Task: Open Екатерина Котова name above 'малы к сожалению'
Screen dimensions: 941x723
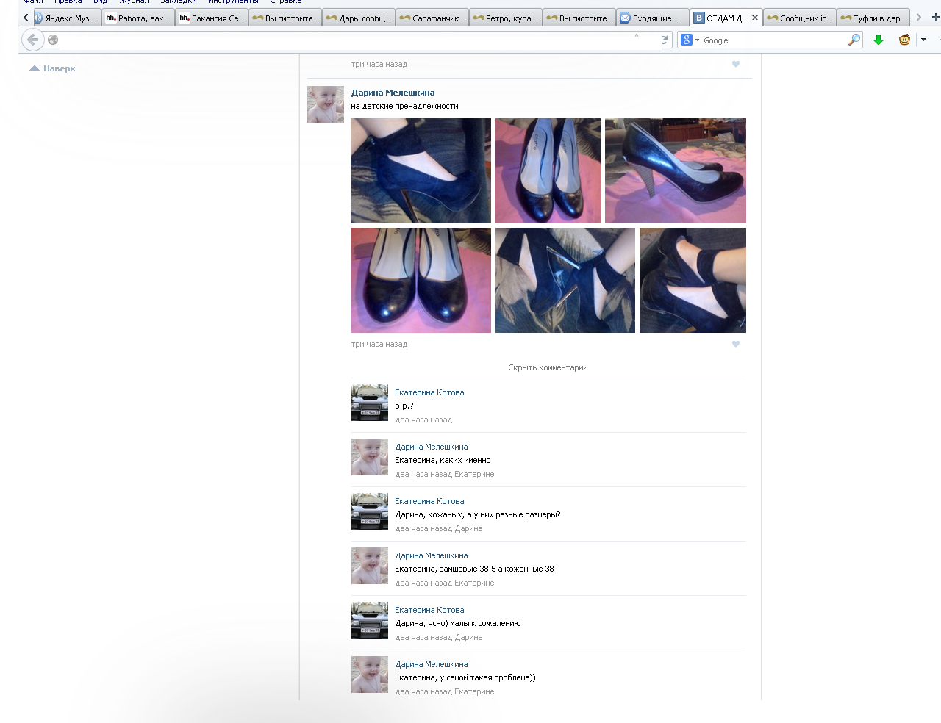Action: click(429, 610)
